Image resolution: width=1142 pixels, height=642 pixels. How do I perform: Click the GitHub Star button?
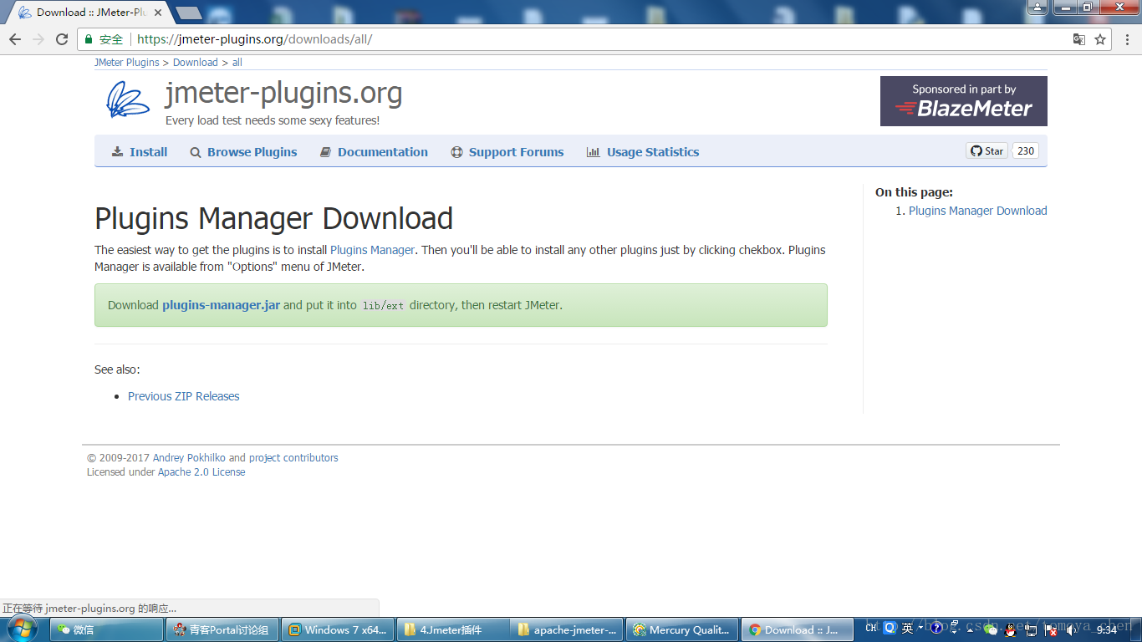(x=987, y=151)
